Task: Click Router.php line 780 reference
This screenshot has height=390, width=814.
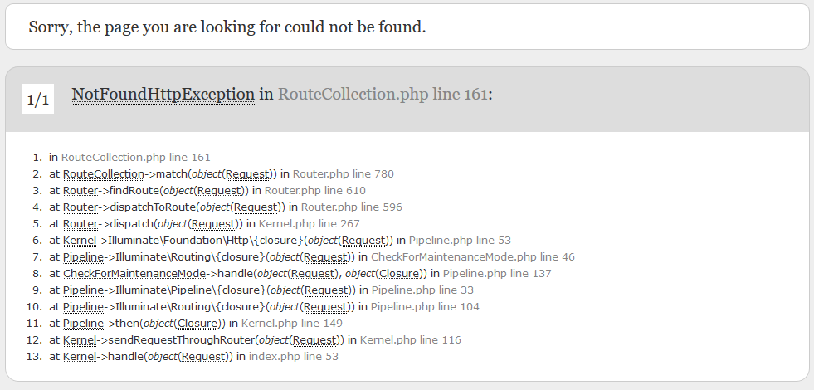Action: coord(344,174)
